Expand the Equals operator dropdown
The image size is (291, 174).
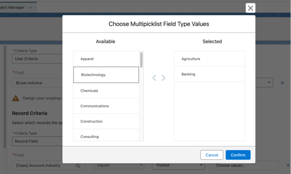[118, 166]
